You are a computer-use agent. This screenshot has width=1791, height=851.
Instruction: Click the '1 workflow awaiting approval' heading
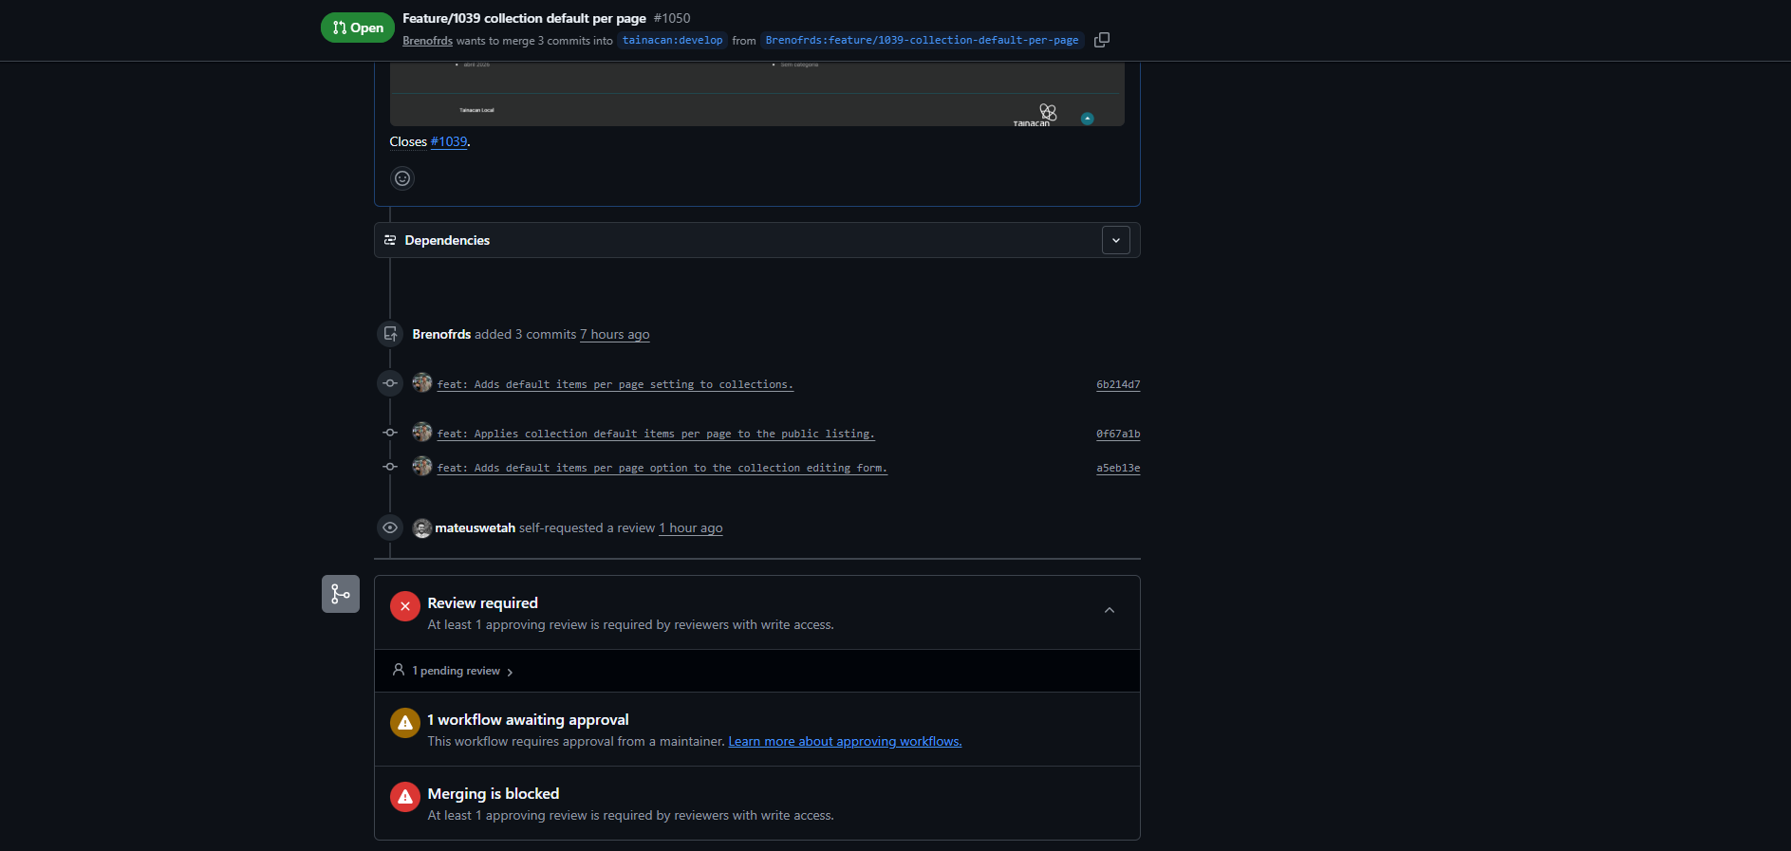click(x=528, y=719)
